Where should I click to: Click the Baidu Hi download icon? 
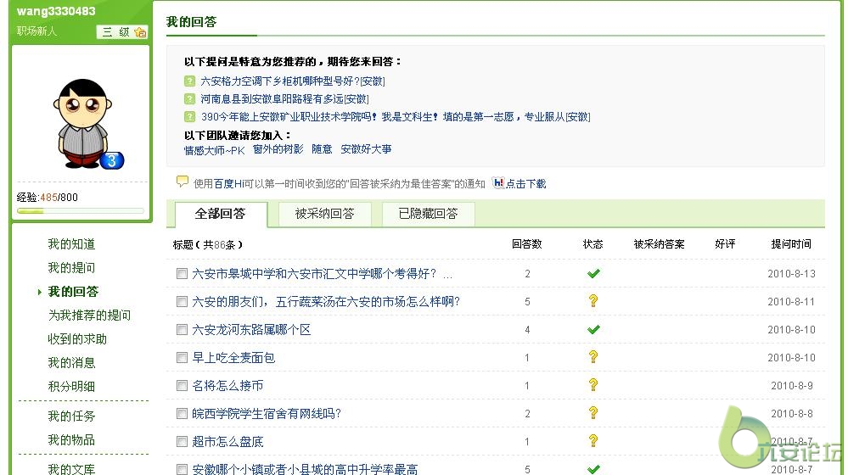point(498,183)
